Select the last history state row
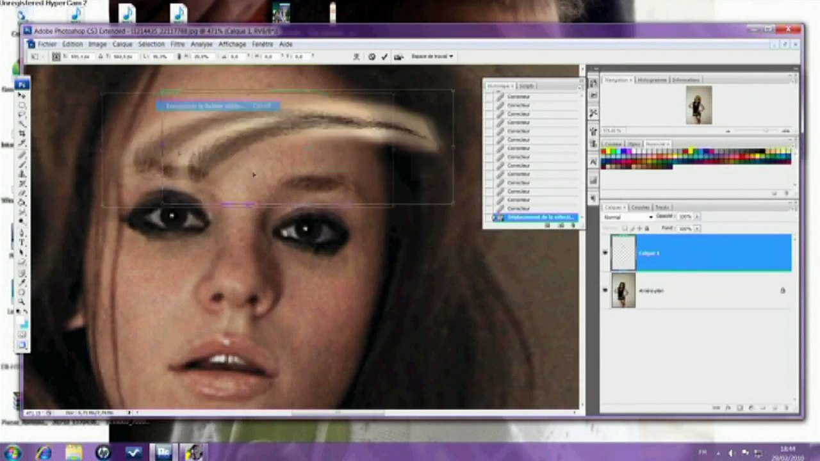 pyautogui.click(x=535, y=218)
